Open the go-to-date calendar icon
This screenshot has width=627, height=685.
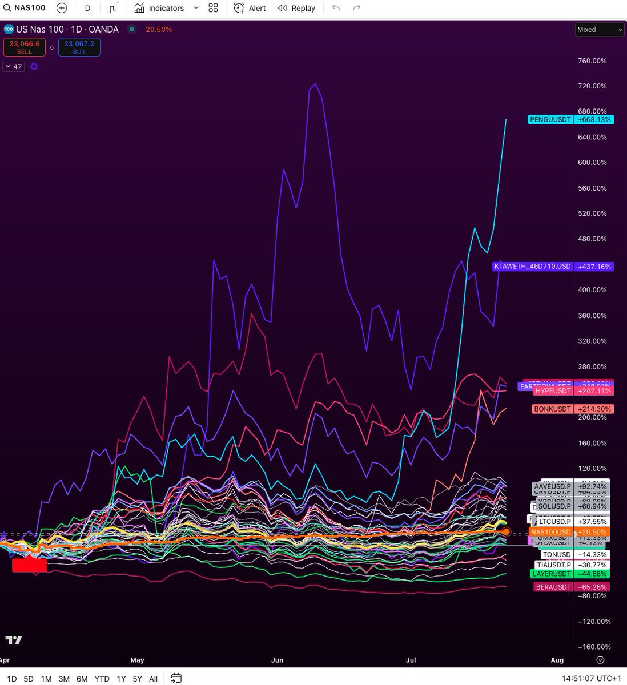[176, 679]
